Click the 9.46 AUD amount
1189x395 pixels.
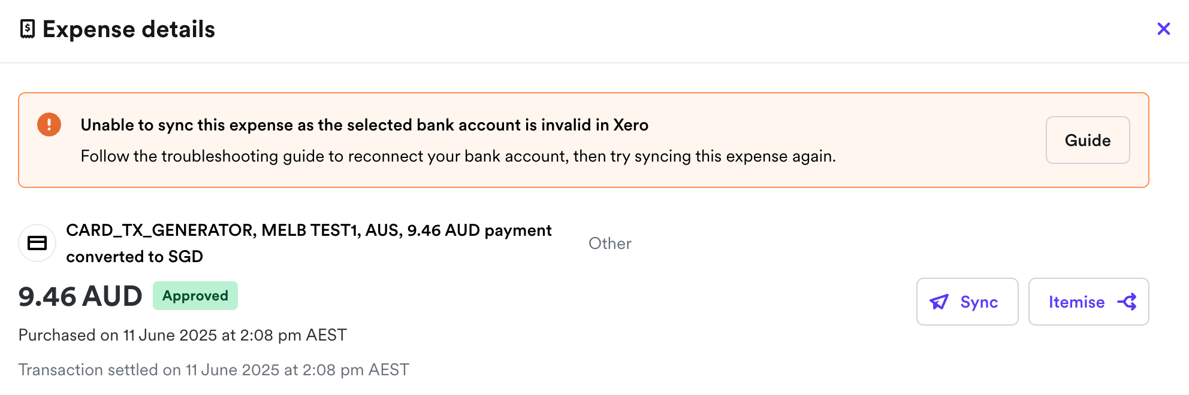80,297
